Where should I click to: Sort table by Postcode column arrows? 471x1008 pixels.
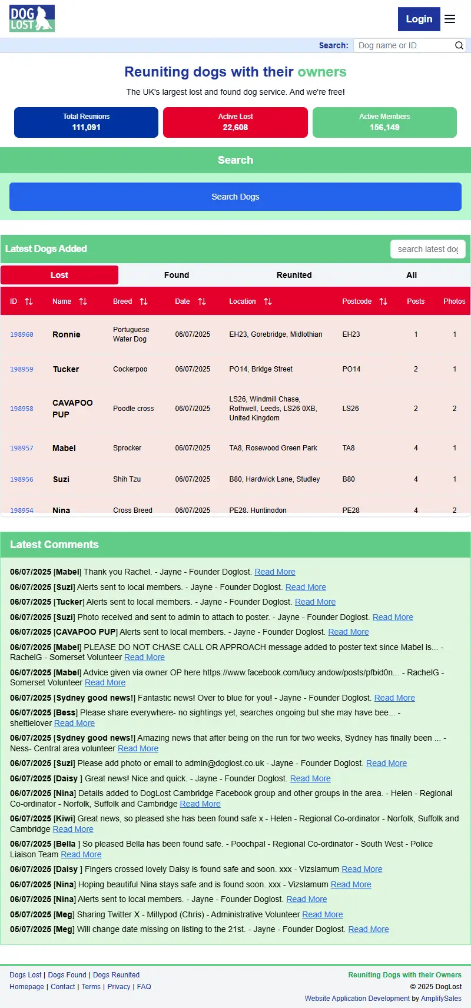pos(383,301)
